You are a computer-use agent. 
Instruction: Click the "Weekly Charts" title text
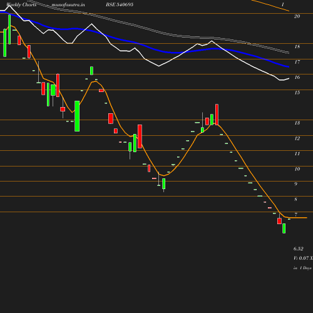tap(21, 4)
